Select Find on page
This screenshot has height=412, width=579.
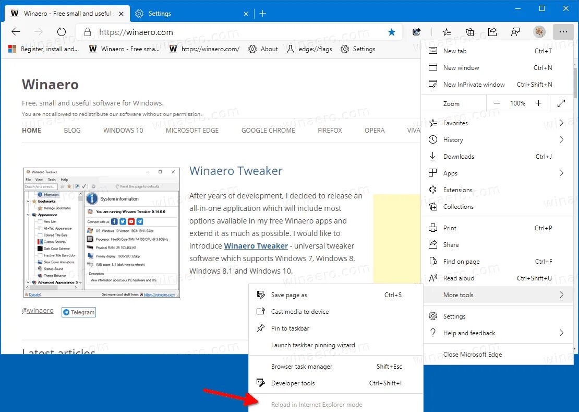497,261
